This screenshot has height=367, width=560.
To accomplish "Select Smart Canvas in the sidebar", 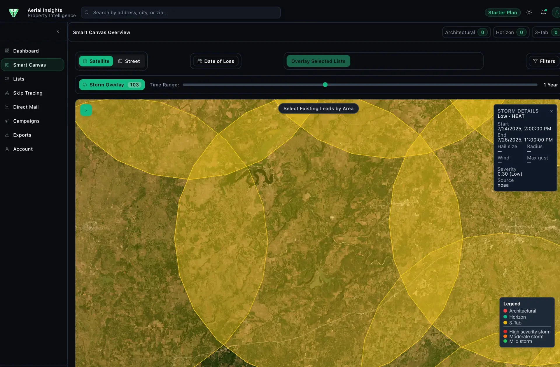I will point(33,65).
